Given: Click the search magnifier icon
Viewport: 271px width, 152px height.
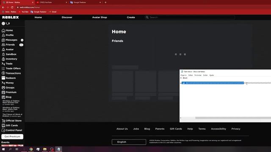Looking at the screenshot, I should [147, 17].
